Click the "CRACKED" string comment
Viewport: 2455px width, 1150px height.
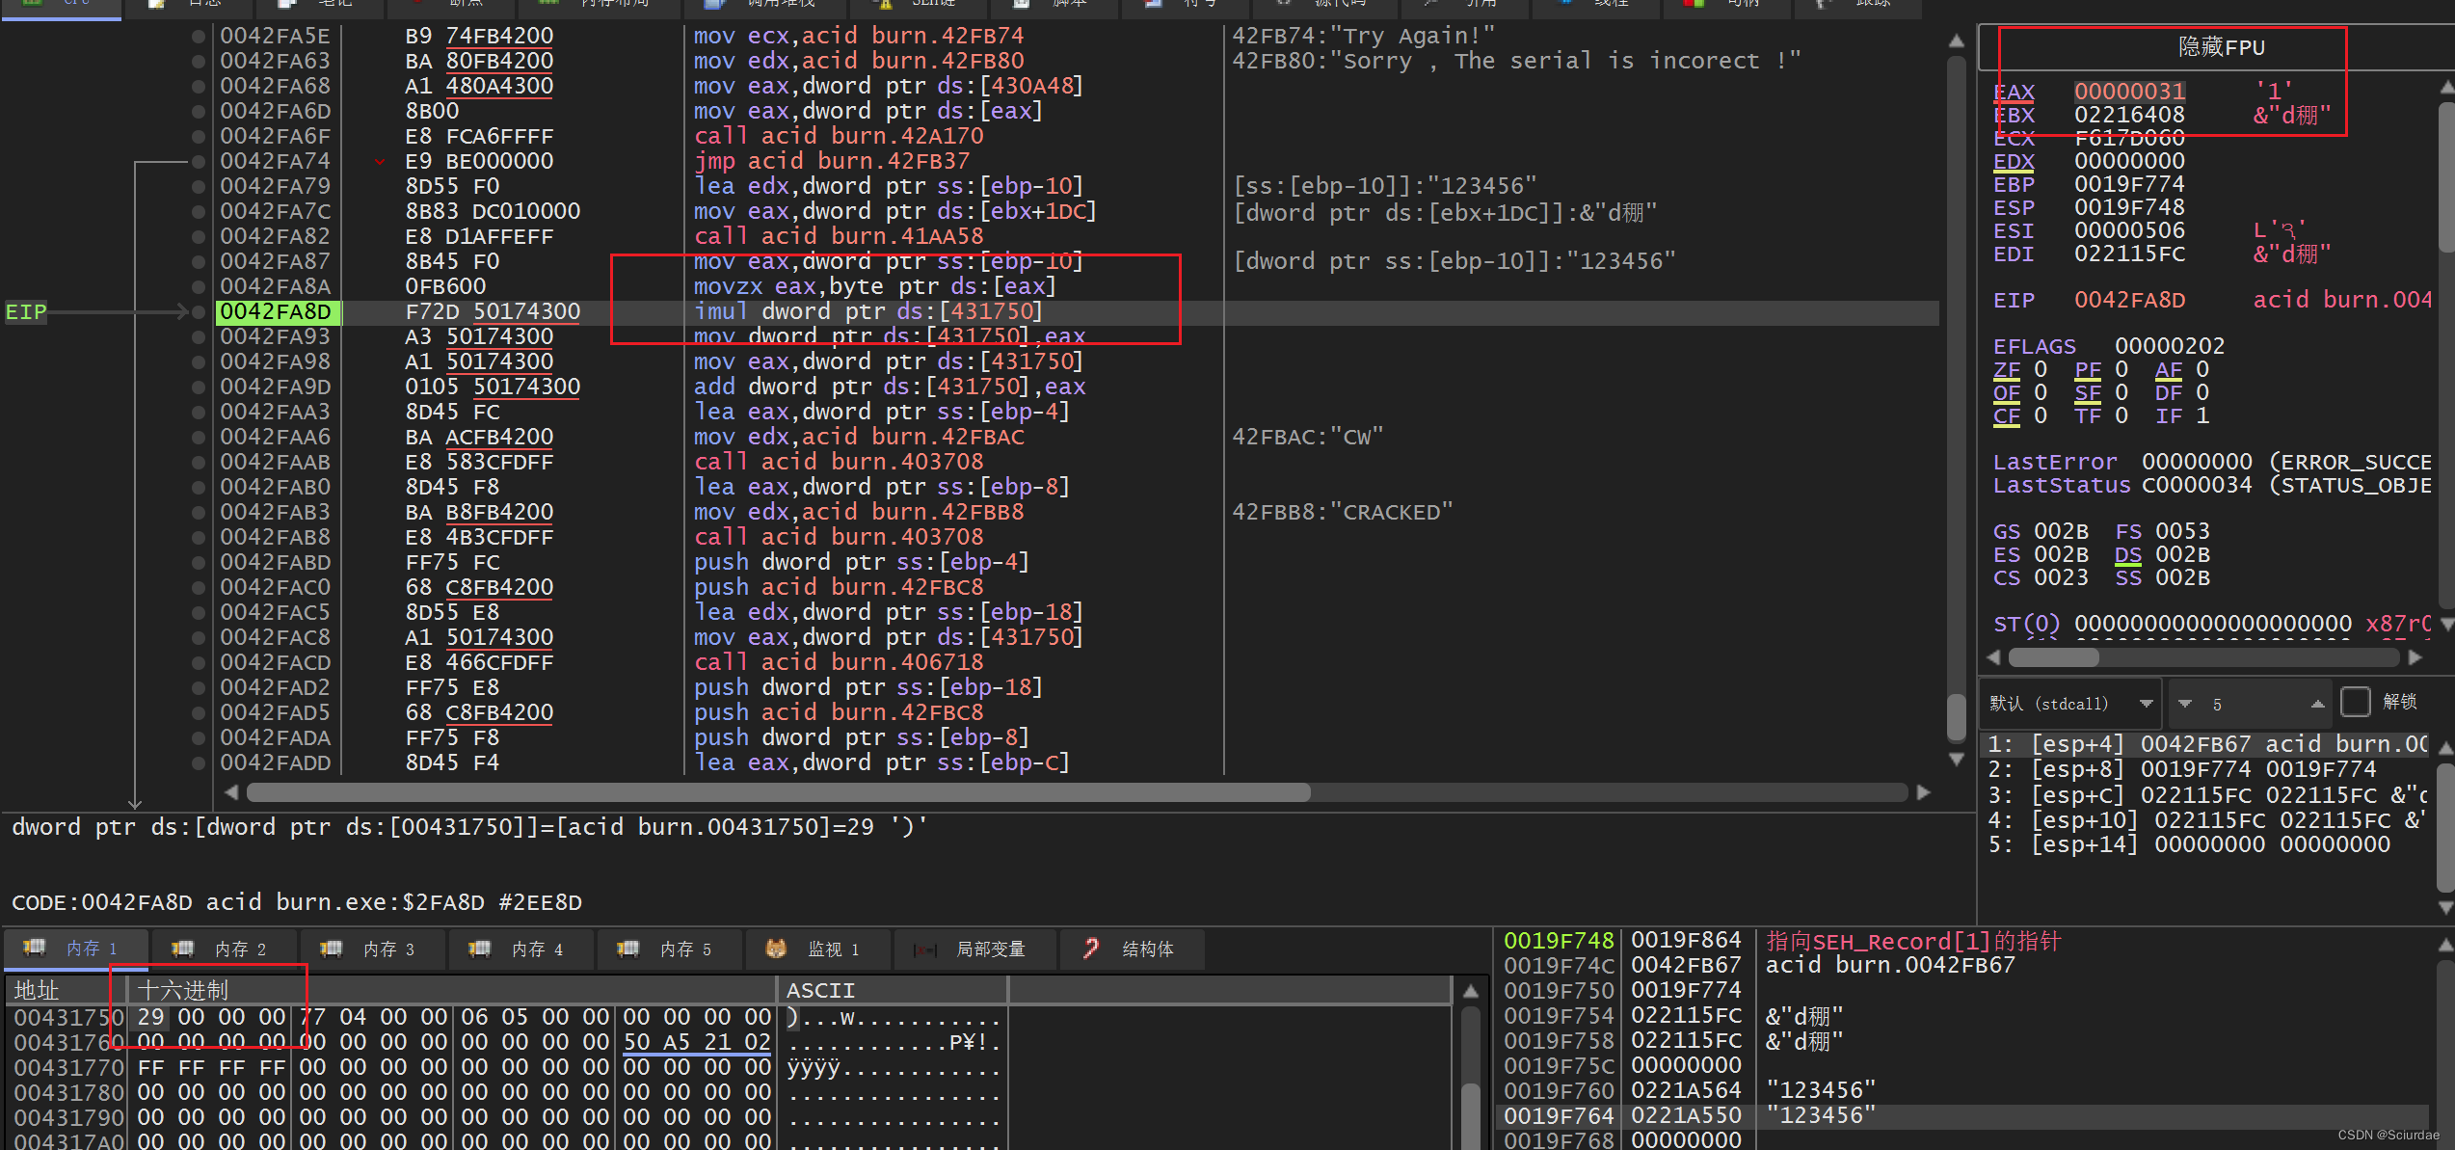pyautogui.click(x=1342, y=512)
